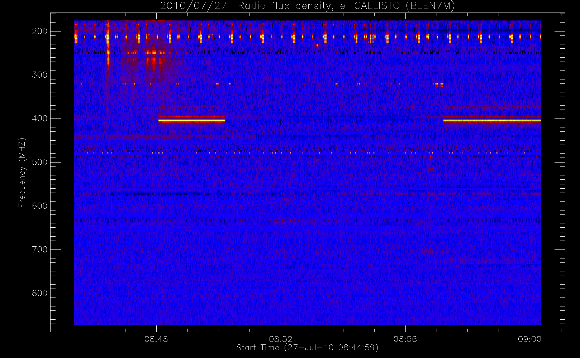Click the 200 frequency tick label
580x358 pixels.
[40, 31]
